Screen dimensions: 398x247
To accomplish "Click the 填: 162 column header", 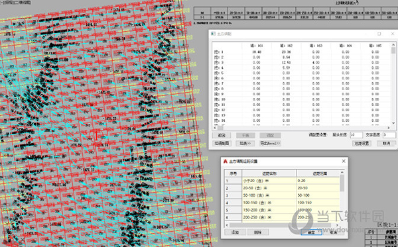I will [x=286, y=46].
